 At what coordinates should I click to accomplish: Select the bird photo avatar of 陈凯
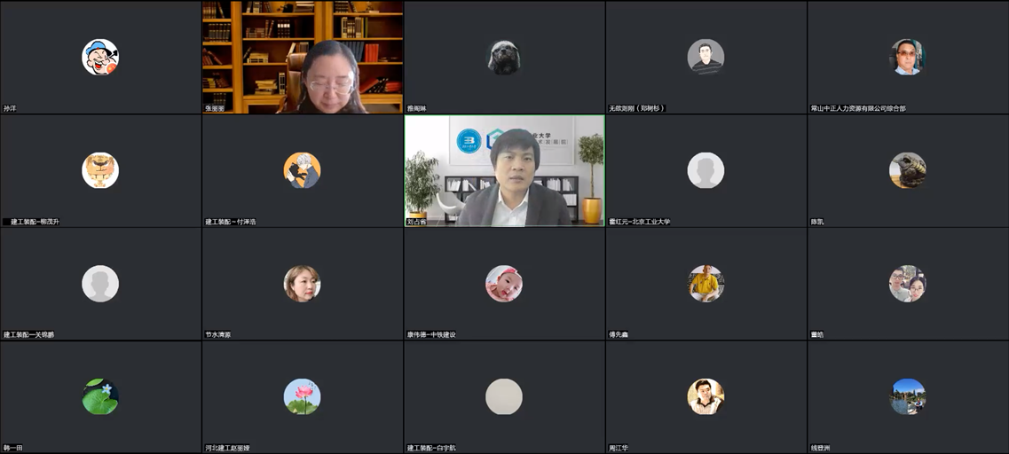[x=907, y=170]
